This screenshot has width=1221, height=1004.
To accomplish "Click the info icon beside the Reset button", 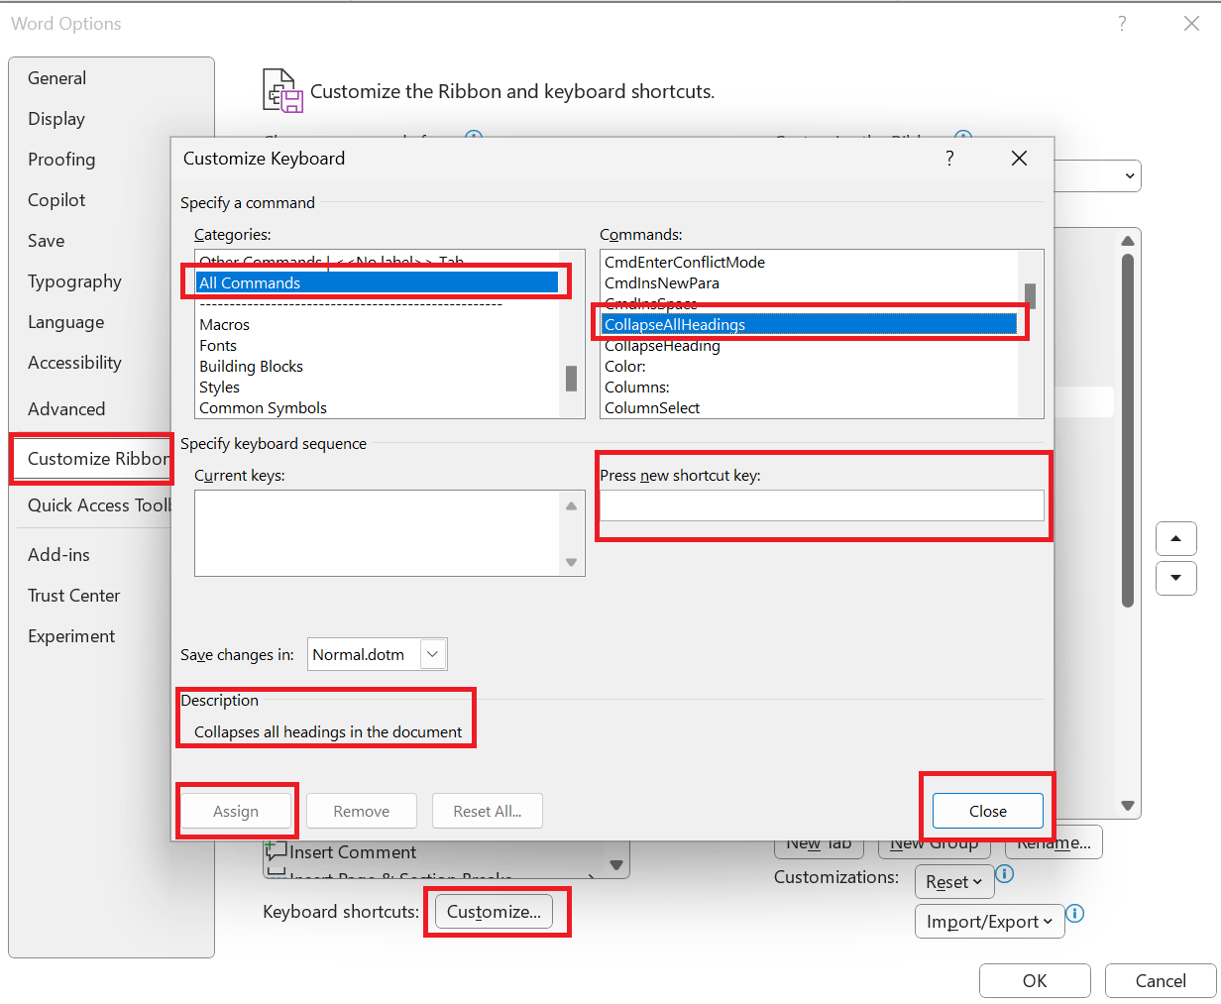I will click(x=1004, y=874).
